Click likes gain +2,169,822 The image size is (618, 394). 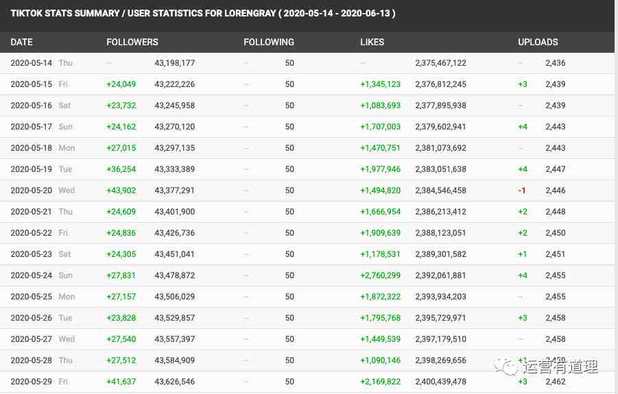point(381,382)
